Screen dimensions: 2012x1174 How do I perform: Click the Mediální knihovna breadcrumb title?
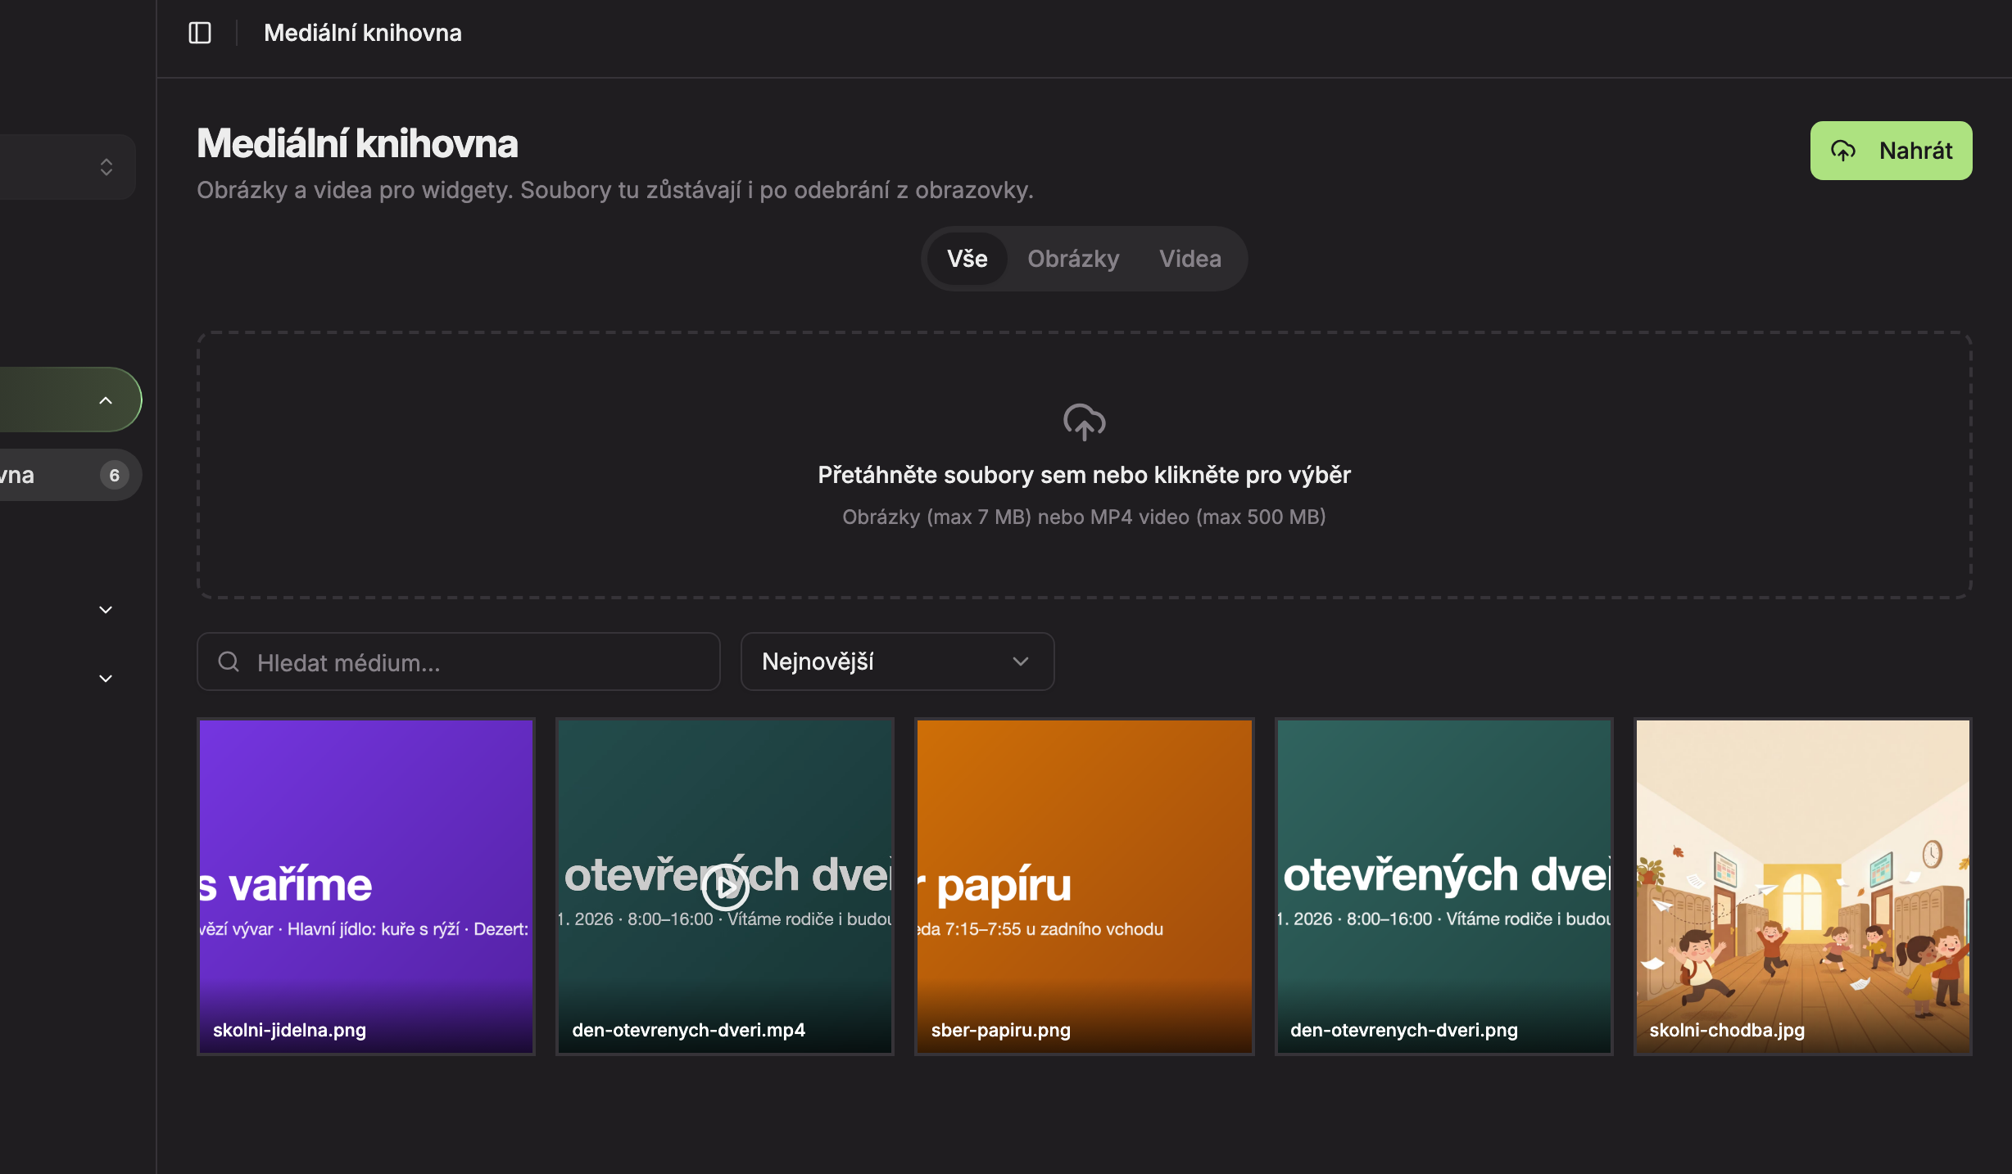pos(363,33)
